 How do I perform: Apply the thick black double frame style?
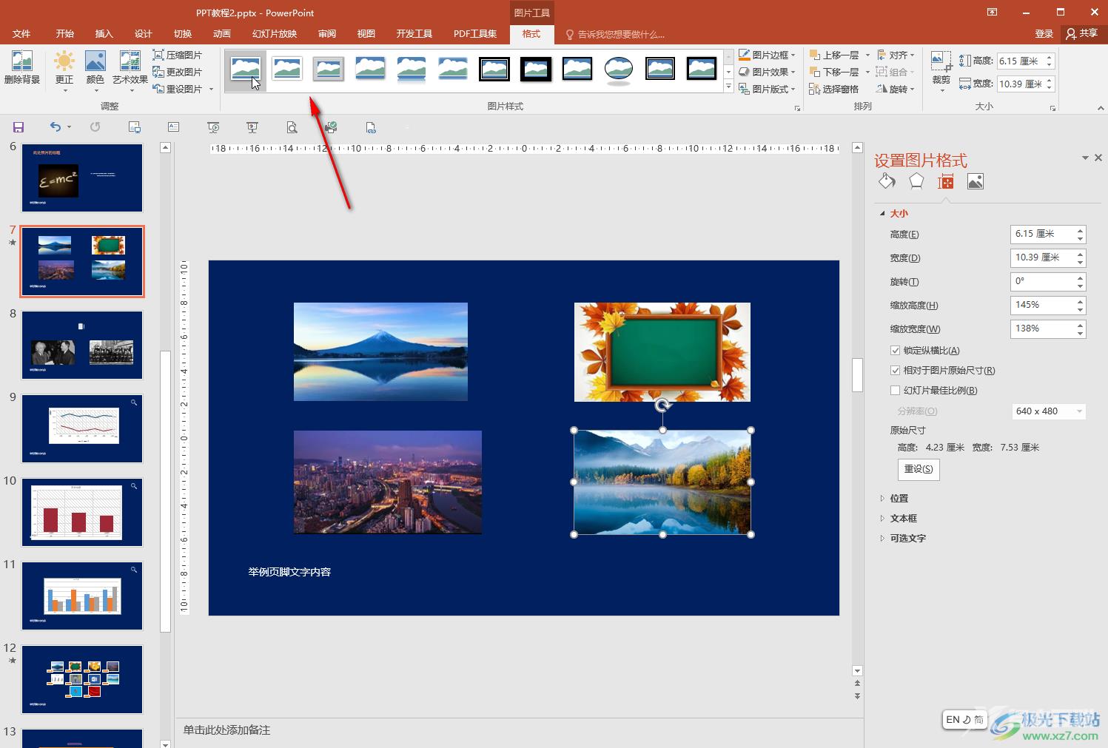point(536,70)
